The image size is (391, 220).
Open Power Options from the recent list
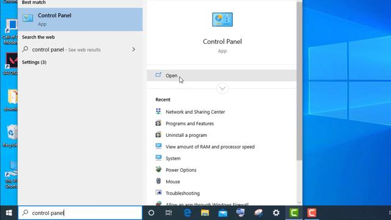coord(181,170)
